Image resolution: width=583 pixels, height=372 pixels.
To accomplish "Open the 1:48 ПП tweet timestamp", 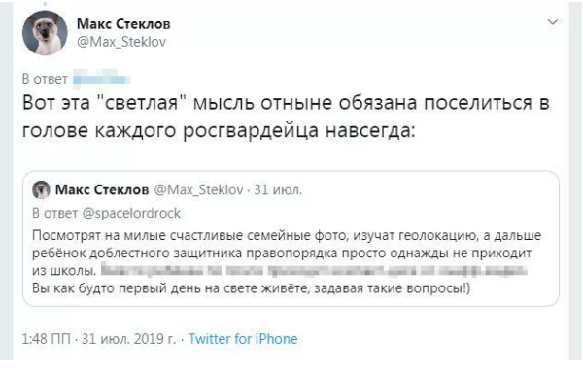I will click(x=46, y=339).
